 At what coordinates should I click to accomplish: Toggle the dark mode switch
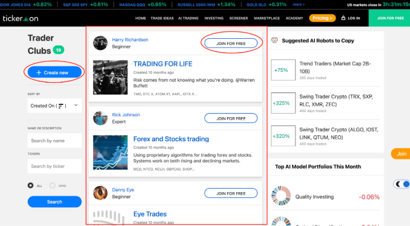[x=402, y=184]
